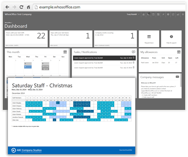This screenshot has height=157, width=188.
Task: Select the second leave request approved notification
Action: click(x=104, y=63)
